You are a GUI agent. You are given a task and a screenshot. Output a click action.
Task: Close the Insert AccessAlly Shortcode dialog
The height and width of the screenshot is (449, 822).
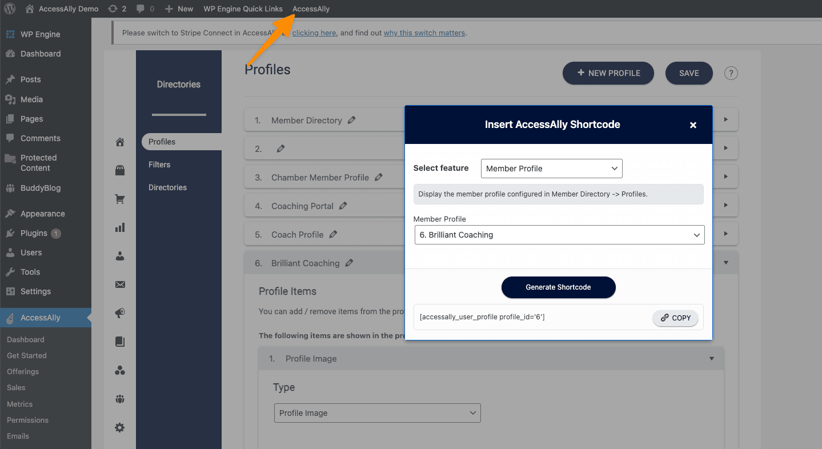click(693, 125)
